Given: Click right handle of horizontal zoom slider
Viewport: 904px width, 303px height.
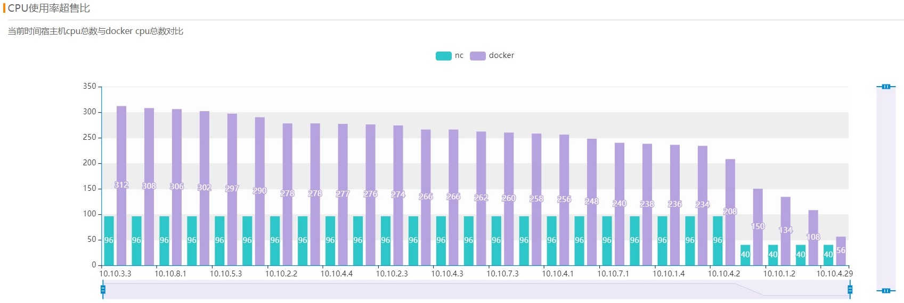Looking at the screenshot, I should tap(850, 289).
